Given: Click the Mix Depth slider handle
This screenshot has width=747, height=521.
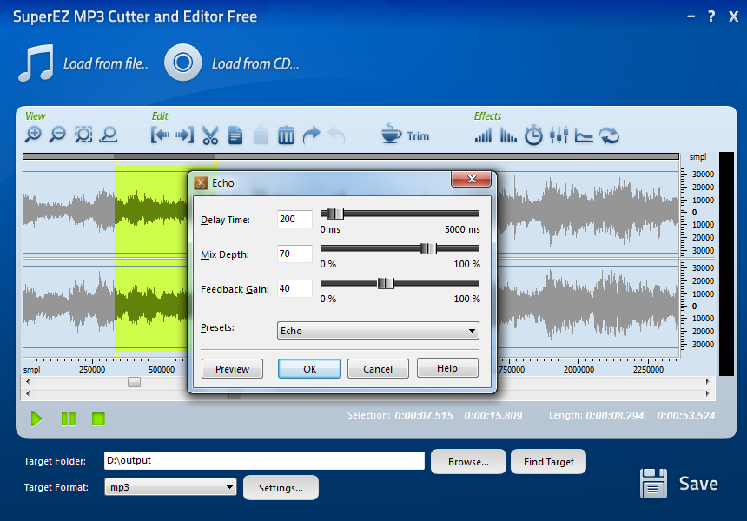Looking at the screenshot, I should (427, 248).
